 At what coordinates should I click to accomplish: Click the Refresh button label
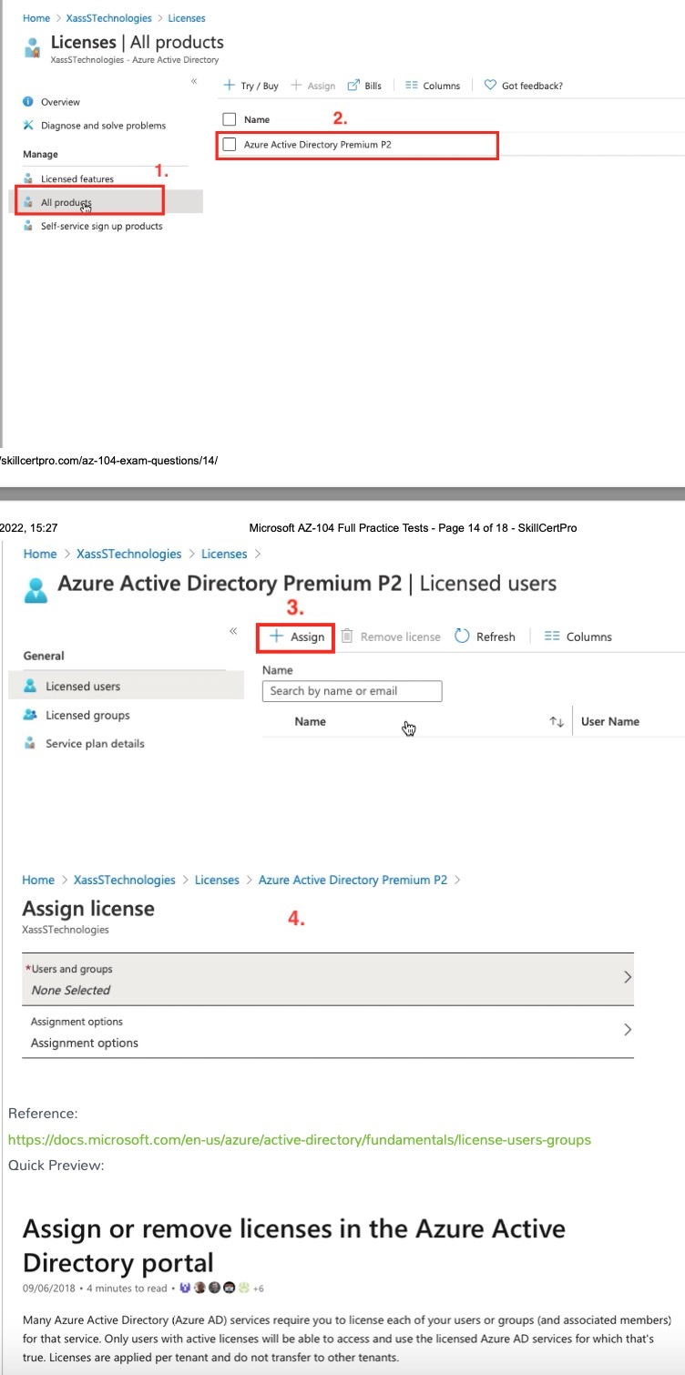[496, 637]
